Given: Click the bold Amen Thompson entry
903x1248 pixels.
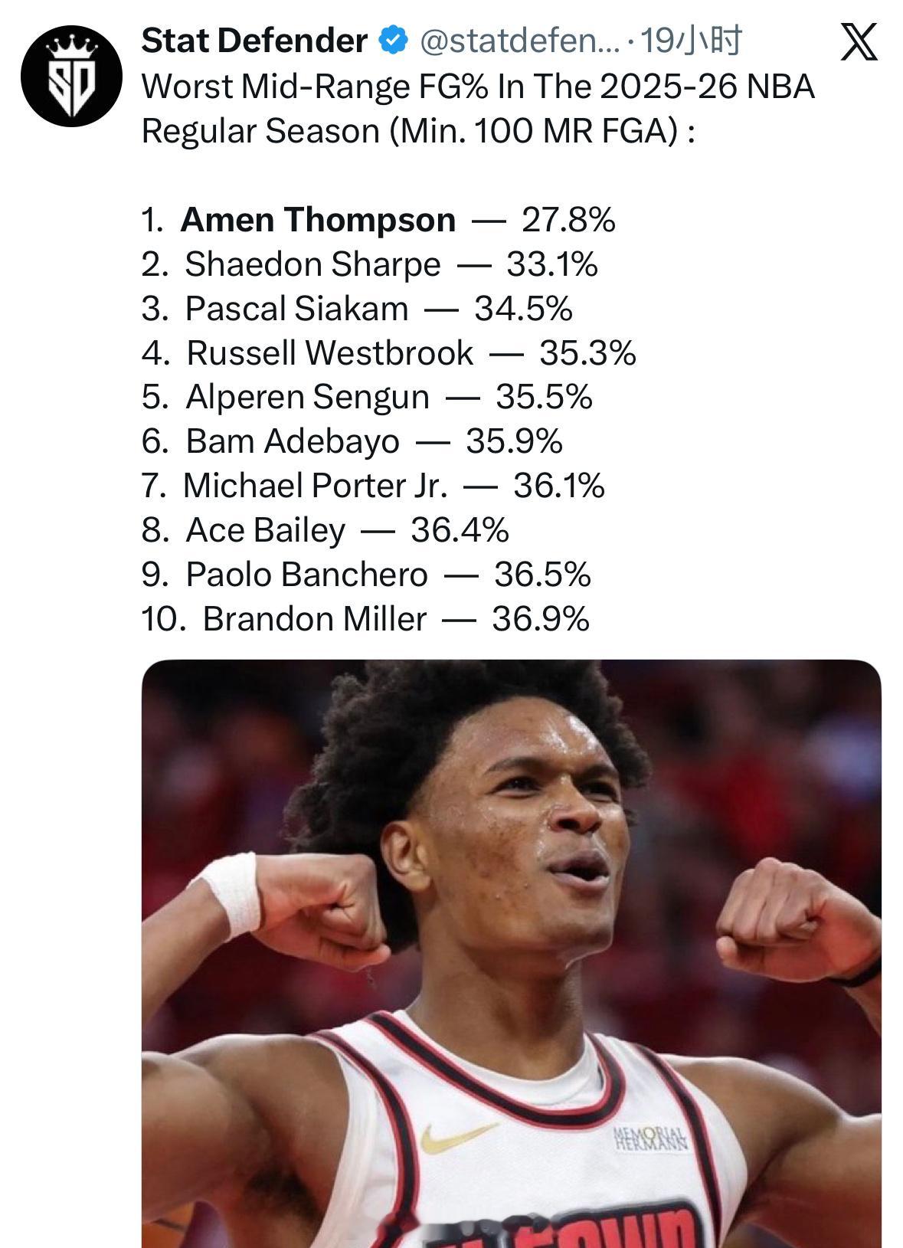Looking at the screenshot, I should tap(318, 220).
